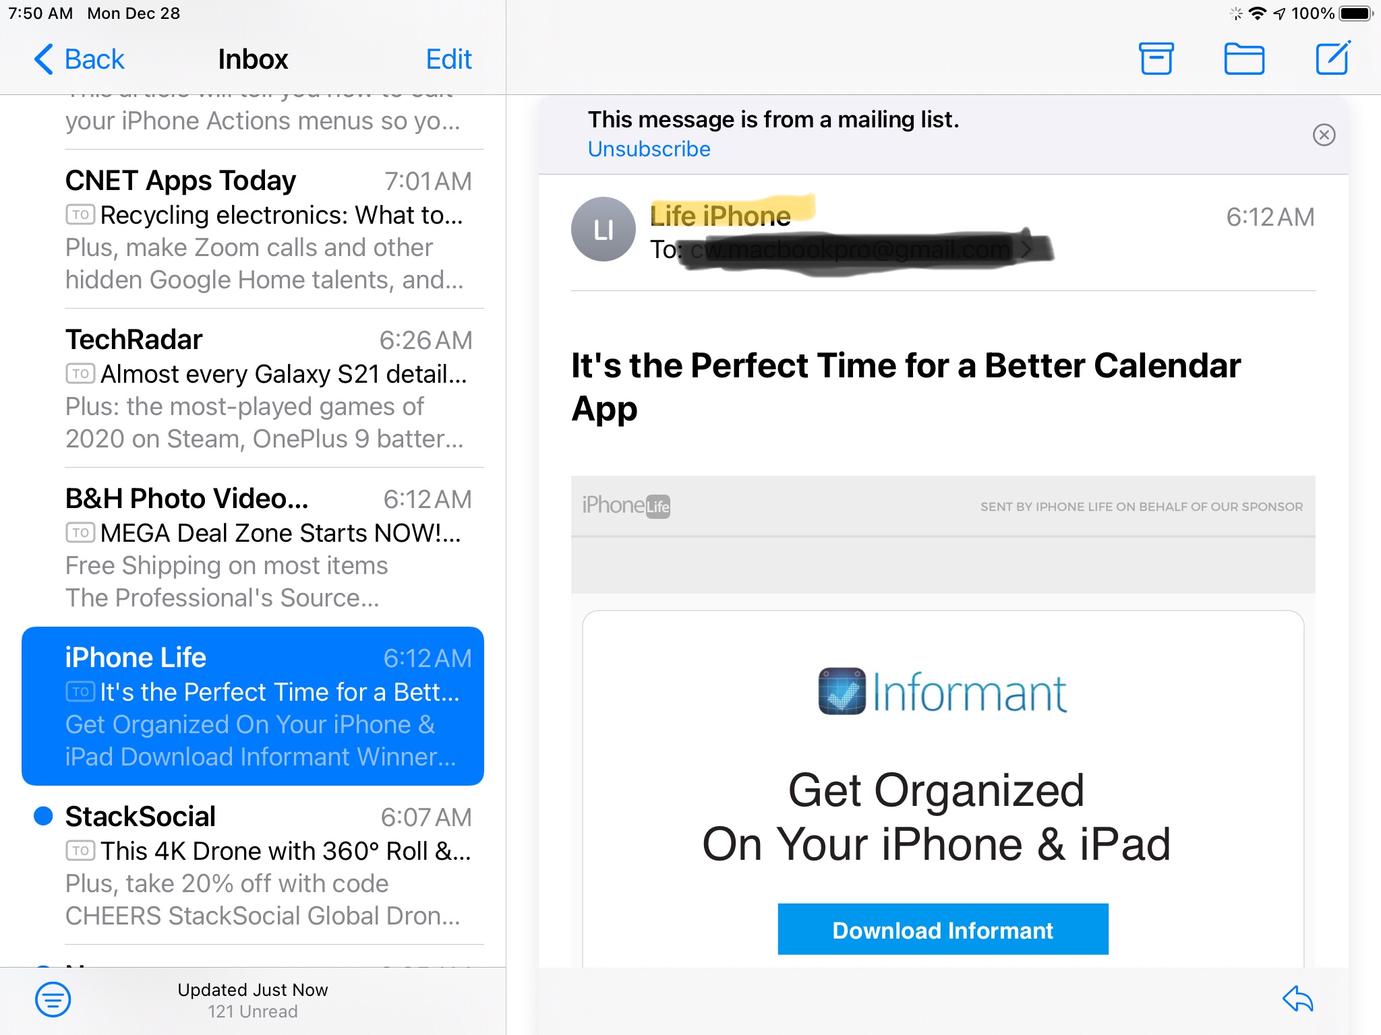Tap the Life iPhone sender name
Image resolution: width=1381 pixels, height=1035 pixels.
(720, 216)
